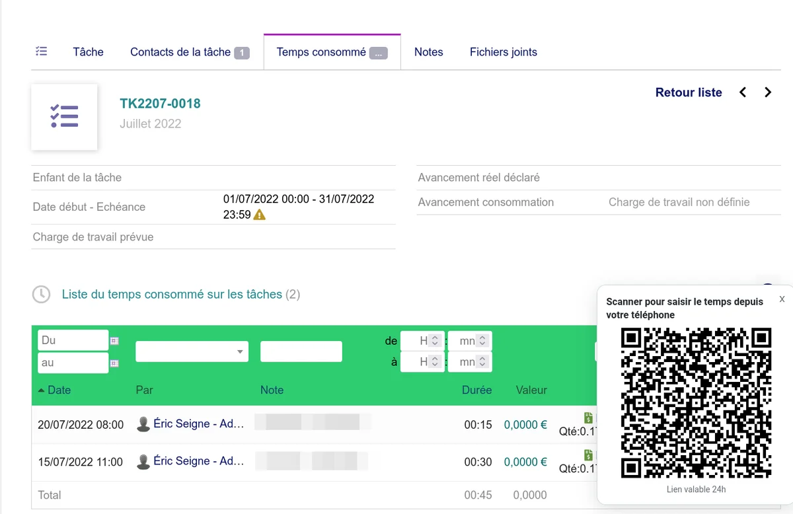
Task: Open the task list icon tab
Action: (x=42, y=52)
